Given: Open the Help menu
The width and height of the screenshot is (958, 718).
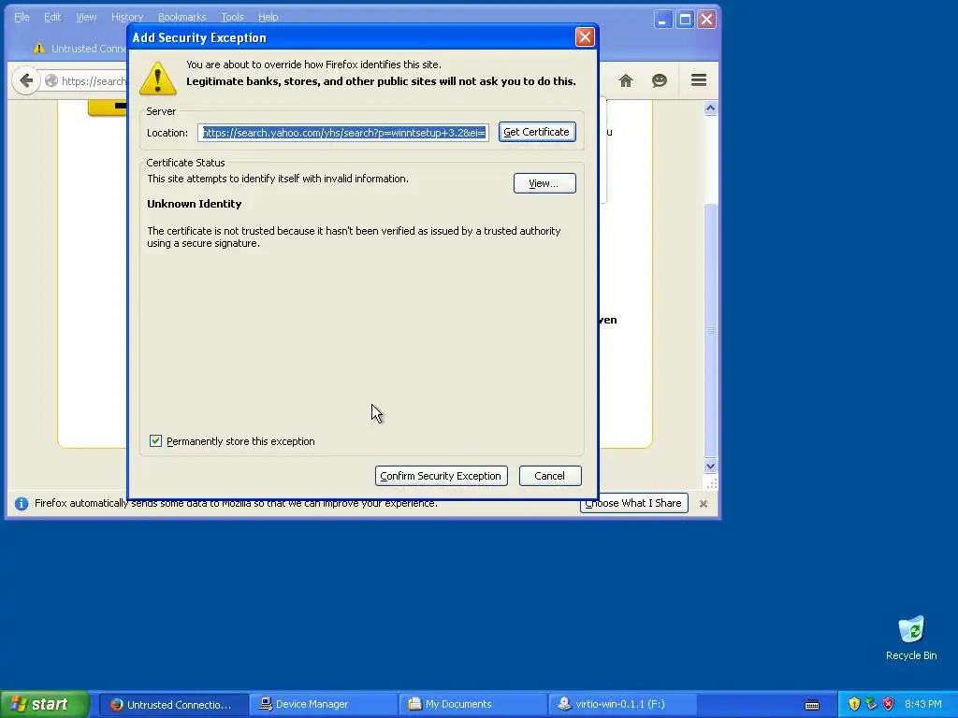Looking at the screenshot, I should pos(268,17).
